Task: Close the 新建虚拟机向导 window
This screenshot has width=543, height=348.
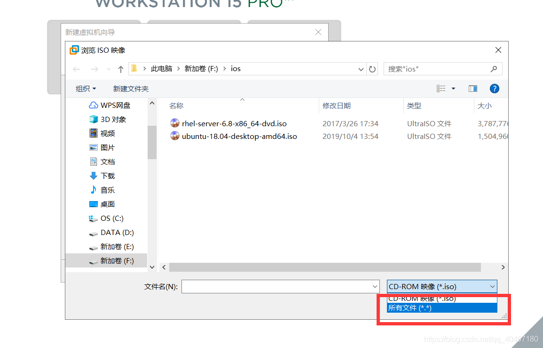Action: pyautogui.click(x=318, y=32)
